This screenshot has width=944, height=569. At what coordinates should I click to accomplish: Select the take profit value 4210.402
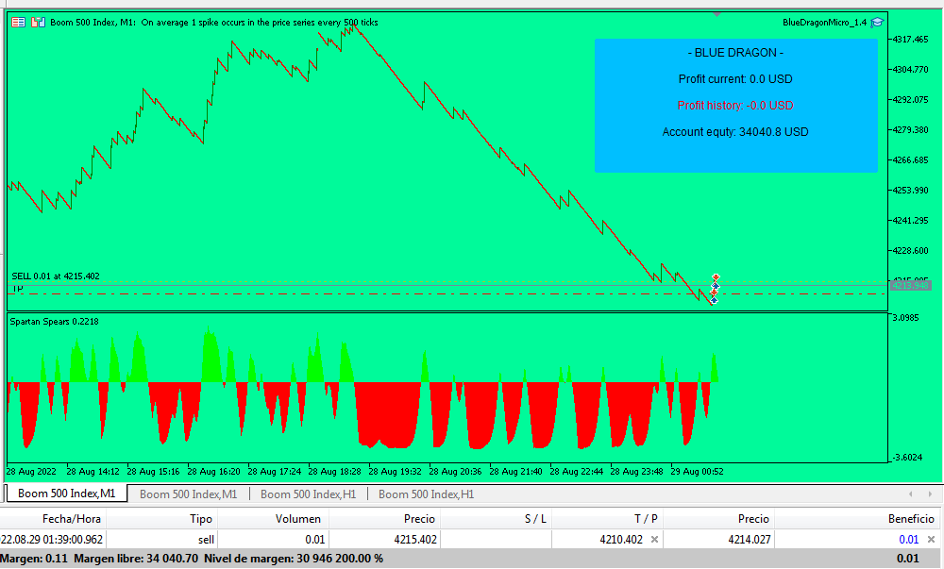pyautogui.click(x=621, y=540)
